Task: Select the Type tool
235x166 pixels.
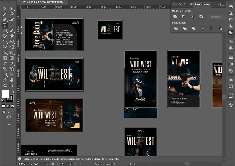Action: [5, 25]
